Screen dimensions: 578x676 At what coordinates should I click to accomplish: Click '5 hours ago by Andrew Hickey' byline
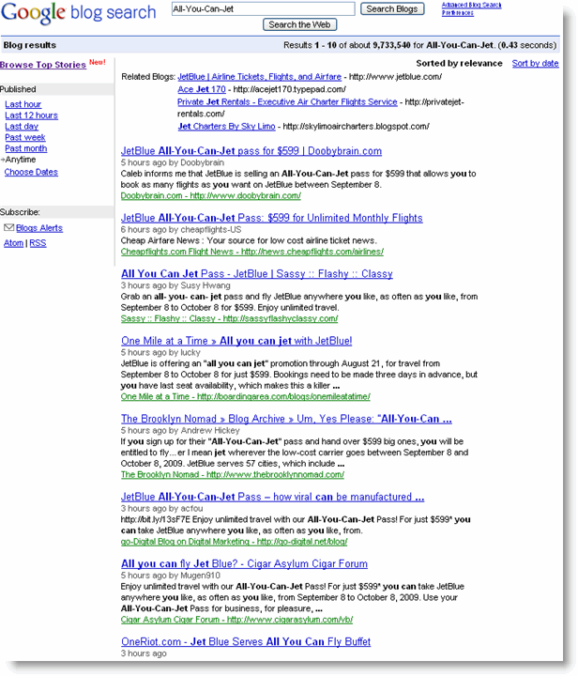pyautogui.click(x=180, y=430)
